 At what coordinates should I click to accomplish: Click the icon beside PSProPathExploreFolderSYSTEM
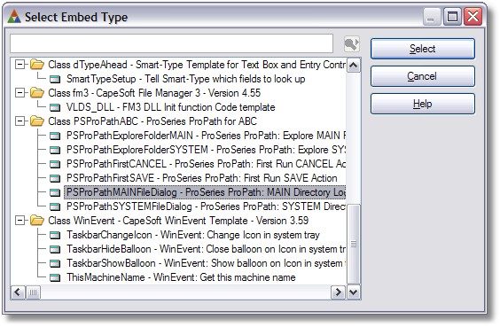[55, 150]
